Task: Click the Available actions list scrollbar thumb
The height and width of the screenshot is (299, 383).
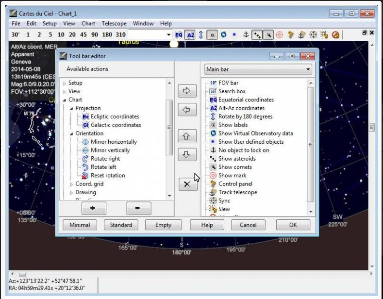Action: (169, 127)
